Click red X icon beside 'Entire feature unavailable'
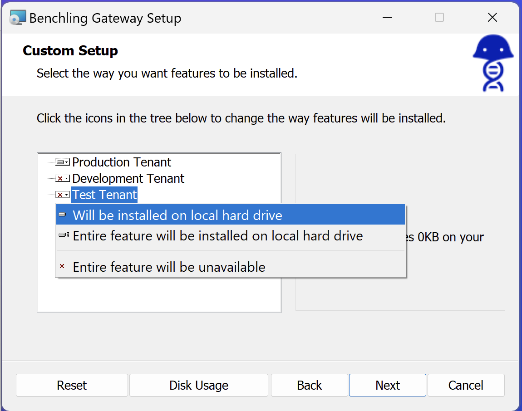The width and height of the screenshot is (522, 411). click(62, 267)
